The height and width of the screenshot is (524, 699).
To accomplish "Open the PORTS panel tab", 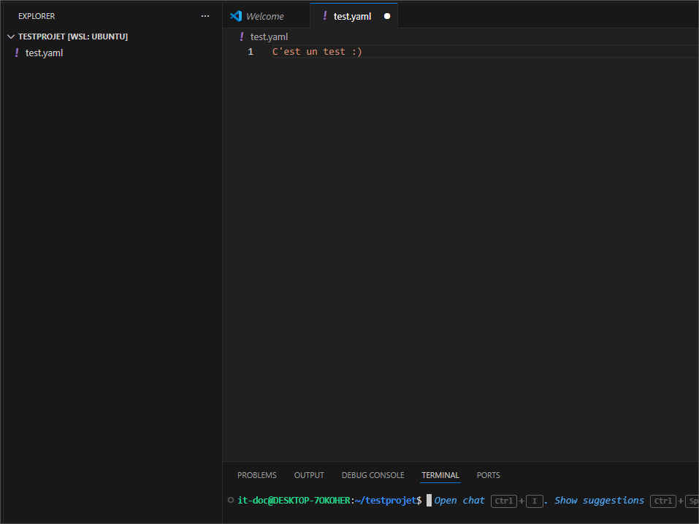I will point(488,475).
